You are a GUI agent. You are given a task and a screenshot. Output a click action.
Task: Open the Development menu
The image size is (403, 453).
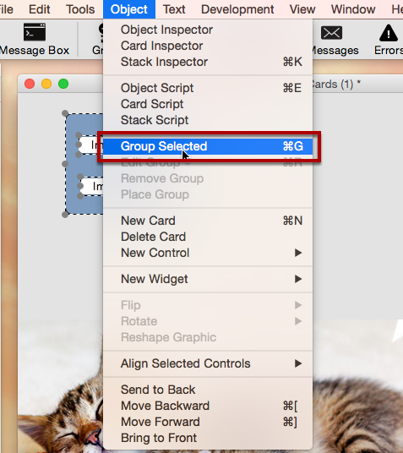pyautogui.click(x=237, y=9)
